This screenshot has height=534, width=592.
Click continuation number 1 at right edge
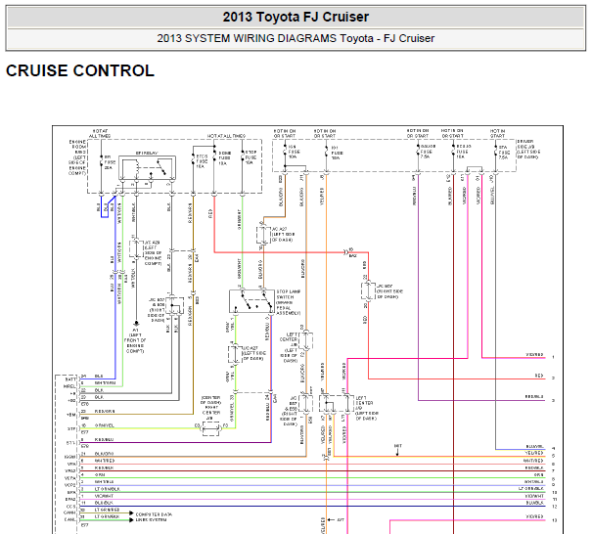coord(553,357)
